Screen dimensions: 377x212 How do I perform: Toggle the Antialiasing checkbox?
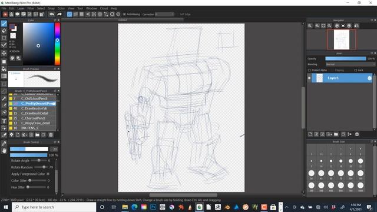[124, 14]
